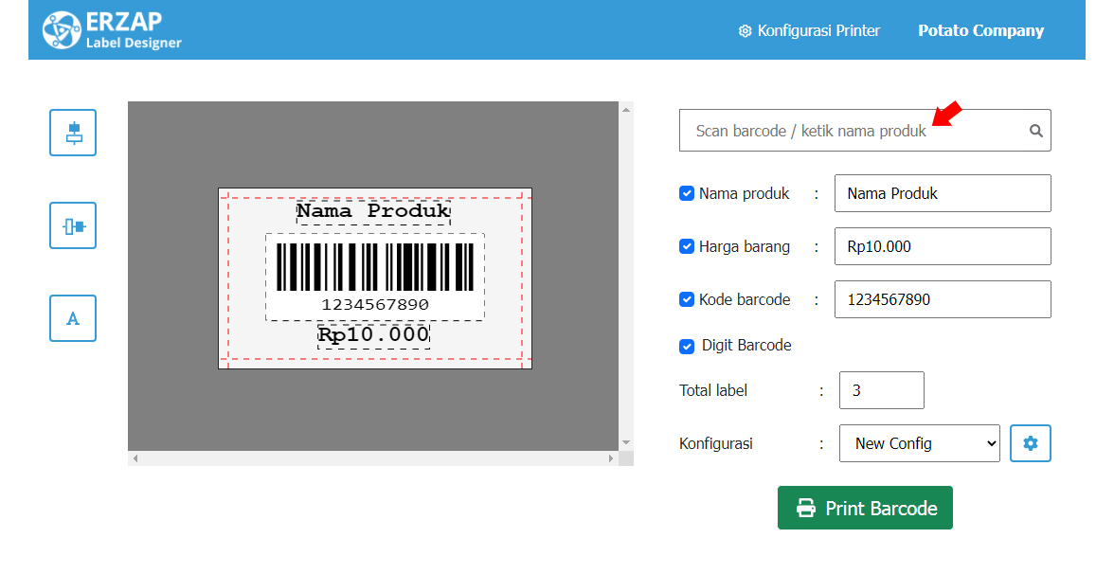Image resolution: width=1114 pixels, height=574 pixels.
Task: Open configuration settings gear button
Action: (x=1031, y=443)
